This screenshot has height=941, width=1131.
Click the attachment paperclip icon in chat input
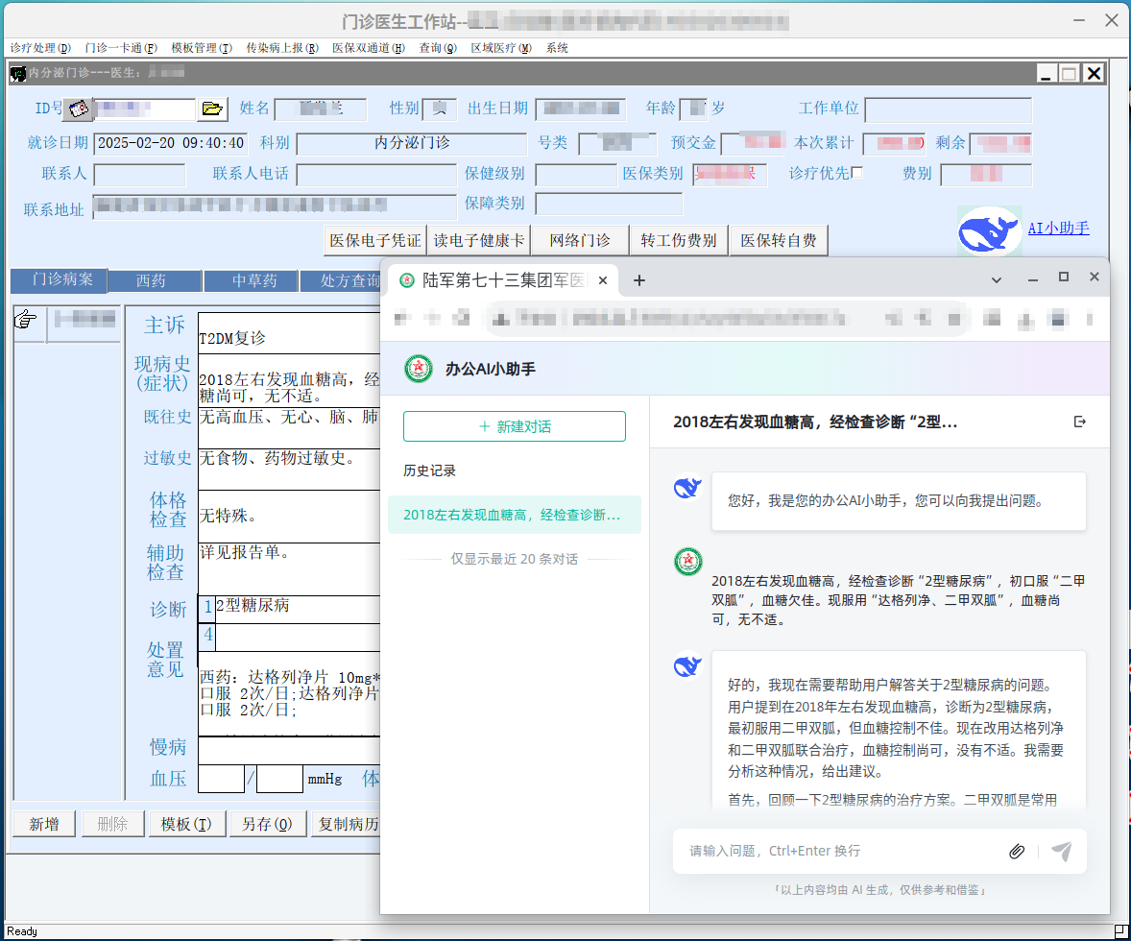coord(1017,852)
